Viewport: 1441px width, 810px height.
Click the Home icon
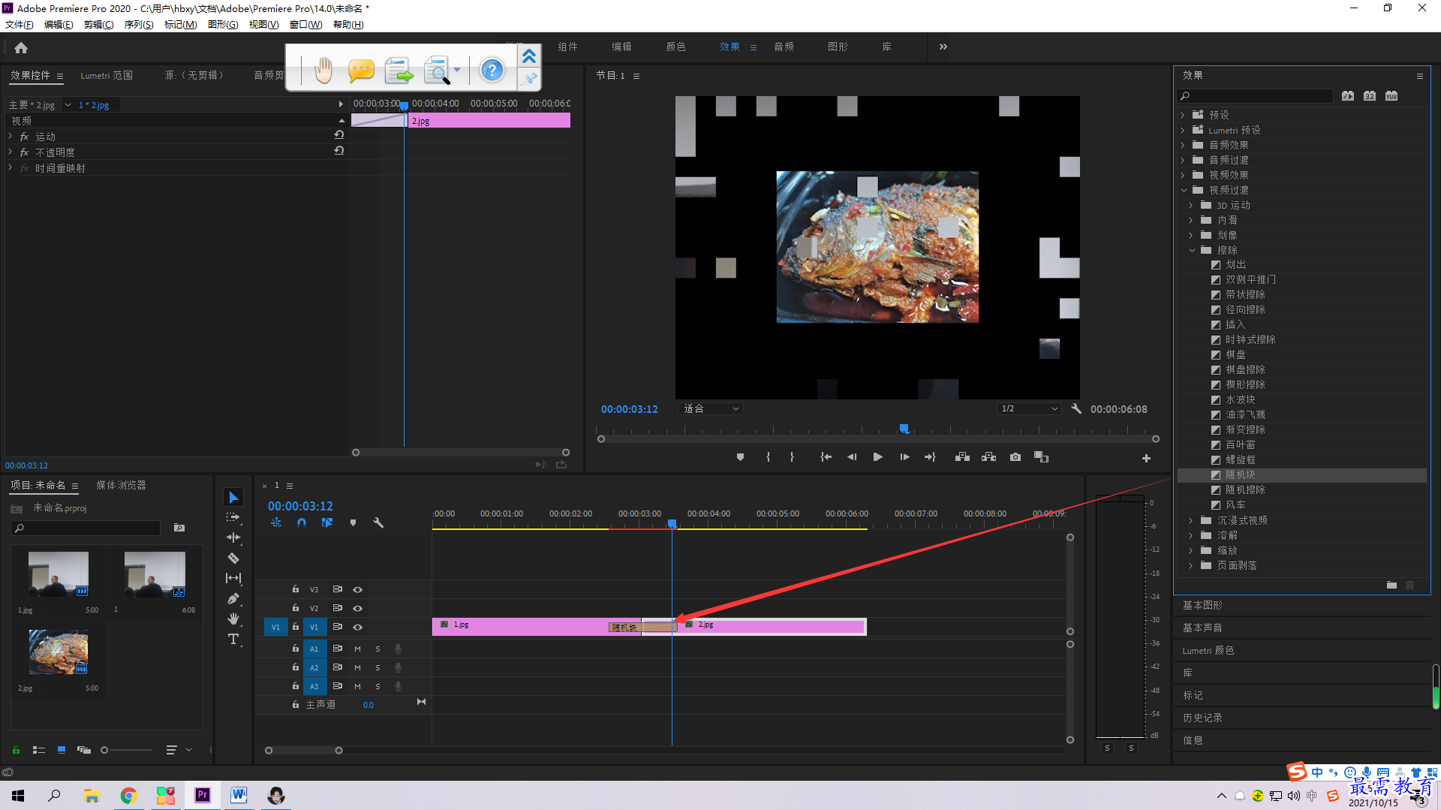click(21, 47)
